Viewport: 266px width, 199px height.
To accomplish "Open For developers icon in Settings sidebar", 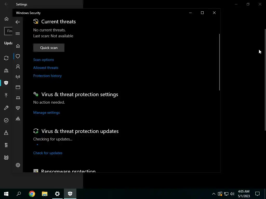I will coord(6,145).
